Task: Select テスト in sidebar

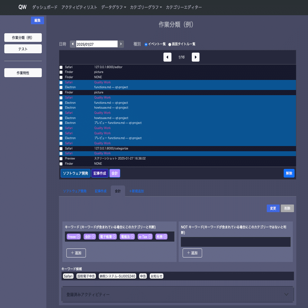Action: (23, 49)
